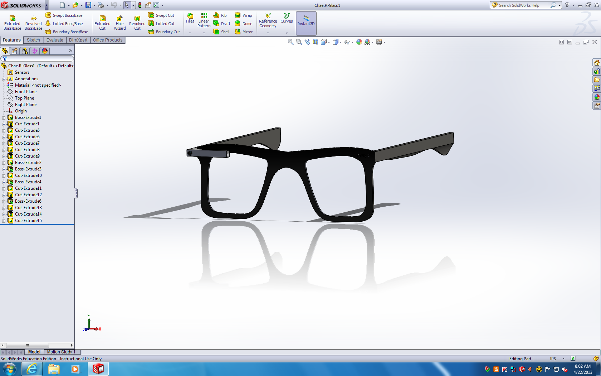
Task: Open PropertyManager tab
Action: [15, 51]
